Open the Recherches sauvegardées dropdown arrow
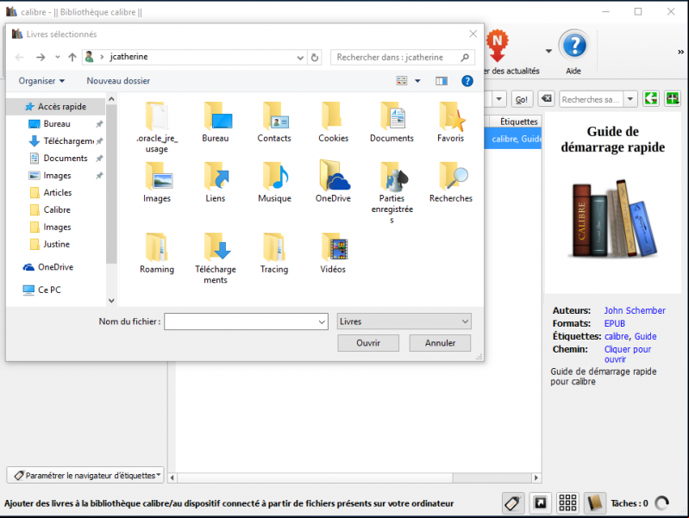This screenshot has height=518, width=689. pyautogui.click(x=630, y=99)
